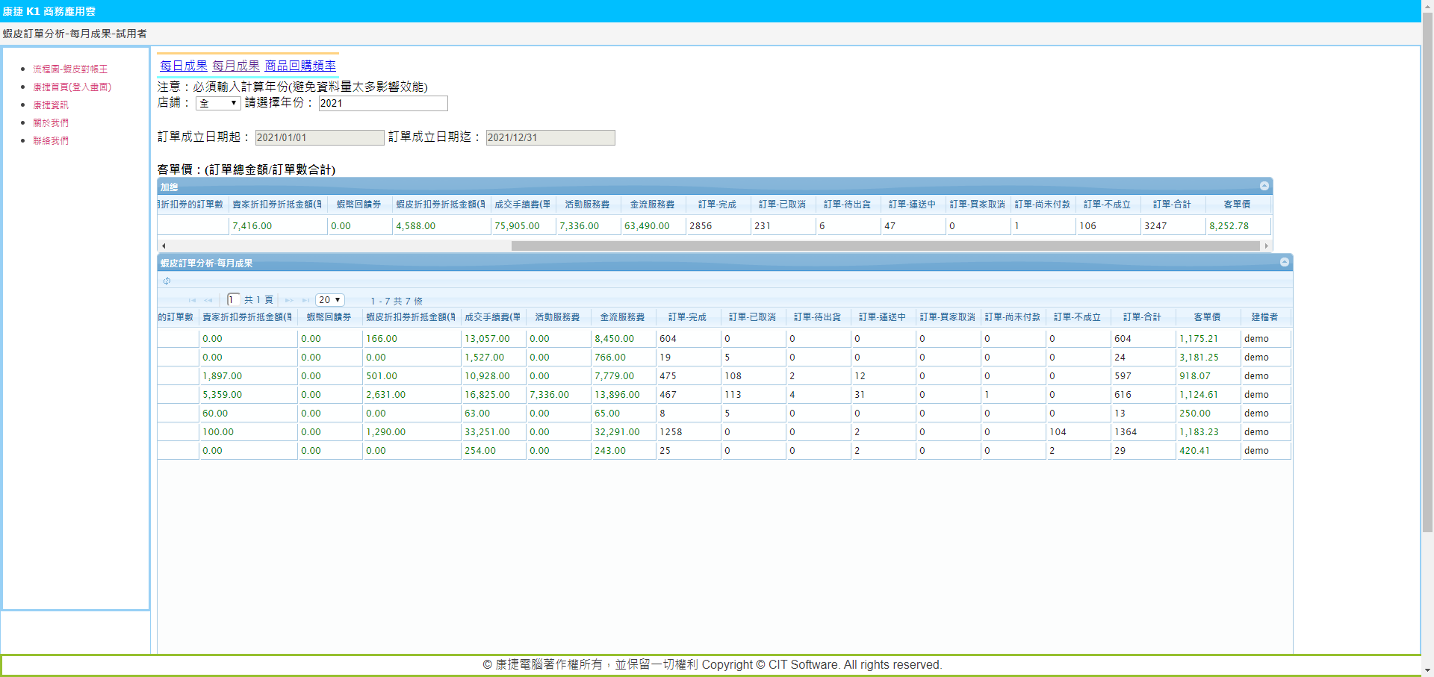1434x677 pixels.
Task: Click the 康捷首頁(登入畫面) link
Action: [72, 87]
